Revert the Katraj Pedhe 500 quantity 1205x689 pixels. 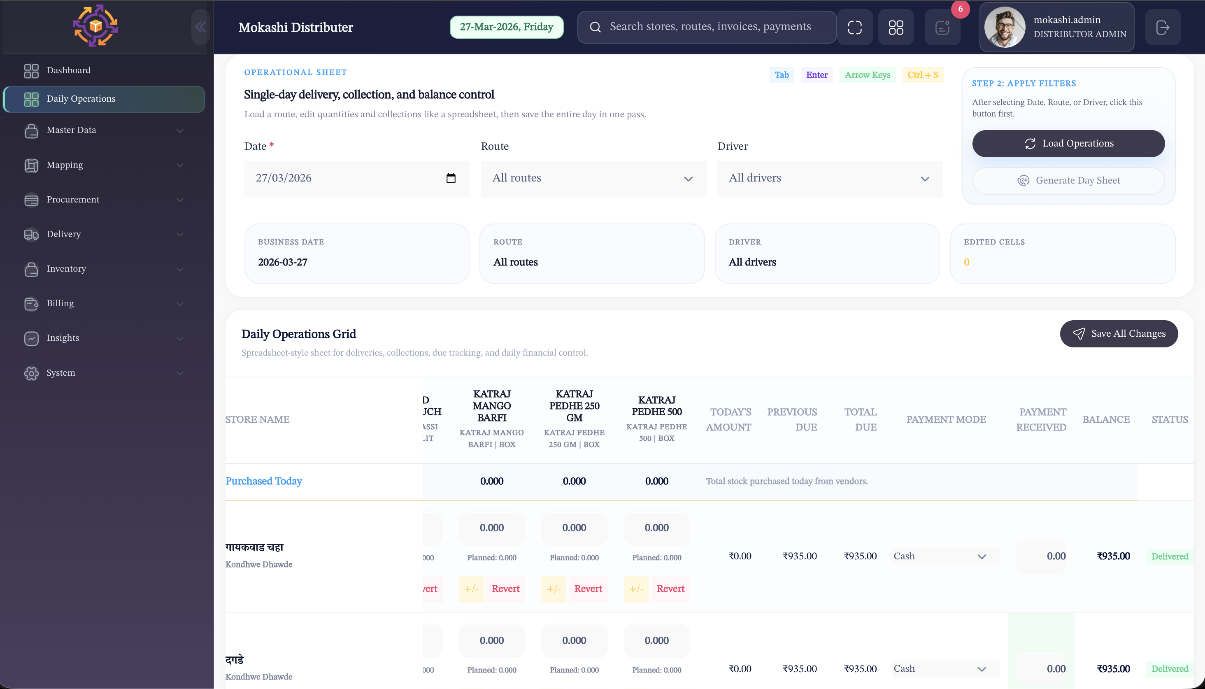pyautogui.click(x=670, y=589)
